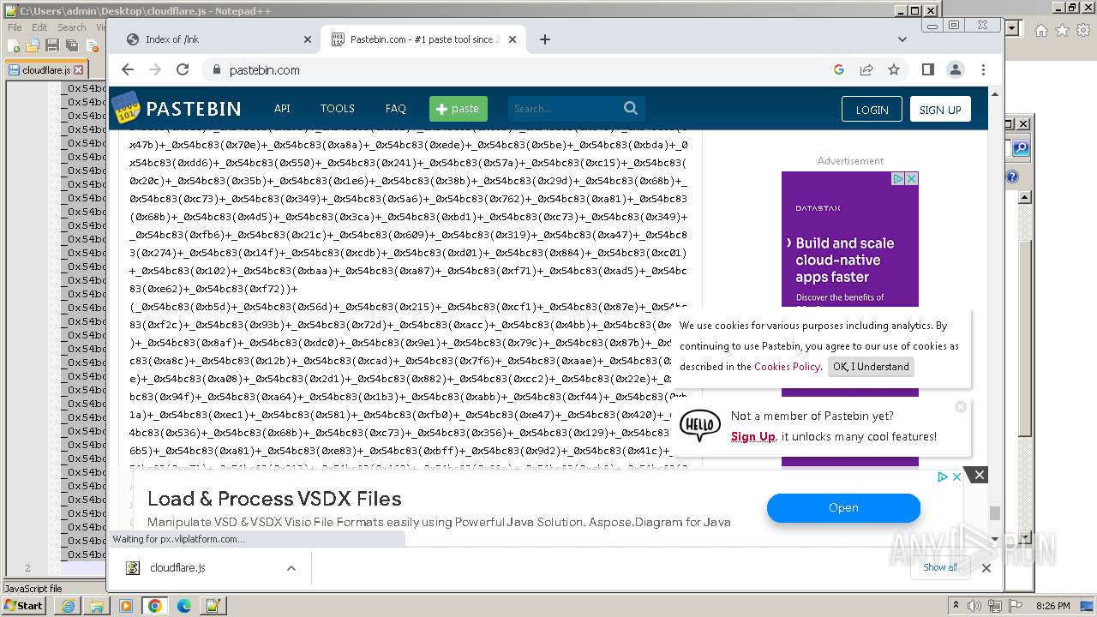This screenshot has height=617, width=1097.
Task: Open the TOOLS menu on Pastebin
Action: tap(337, 109)
